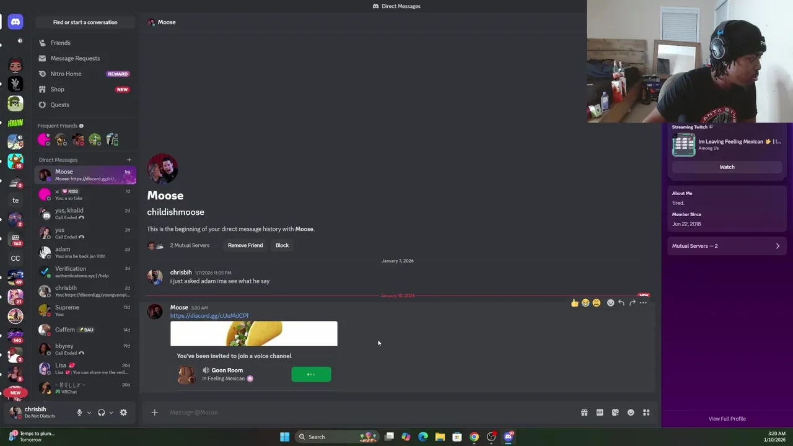
Task: Open the Moose direct message
Action: click(x=85, y=175)
